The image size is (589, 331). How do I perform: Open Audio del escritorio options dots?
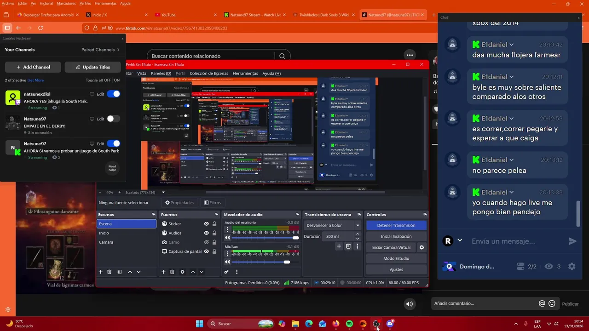[x=227, y=229]
